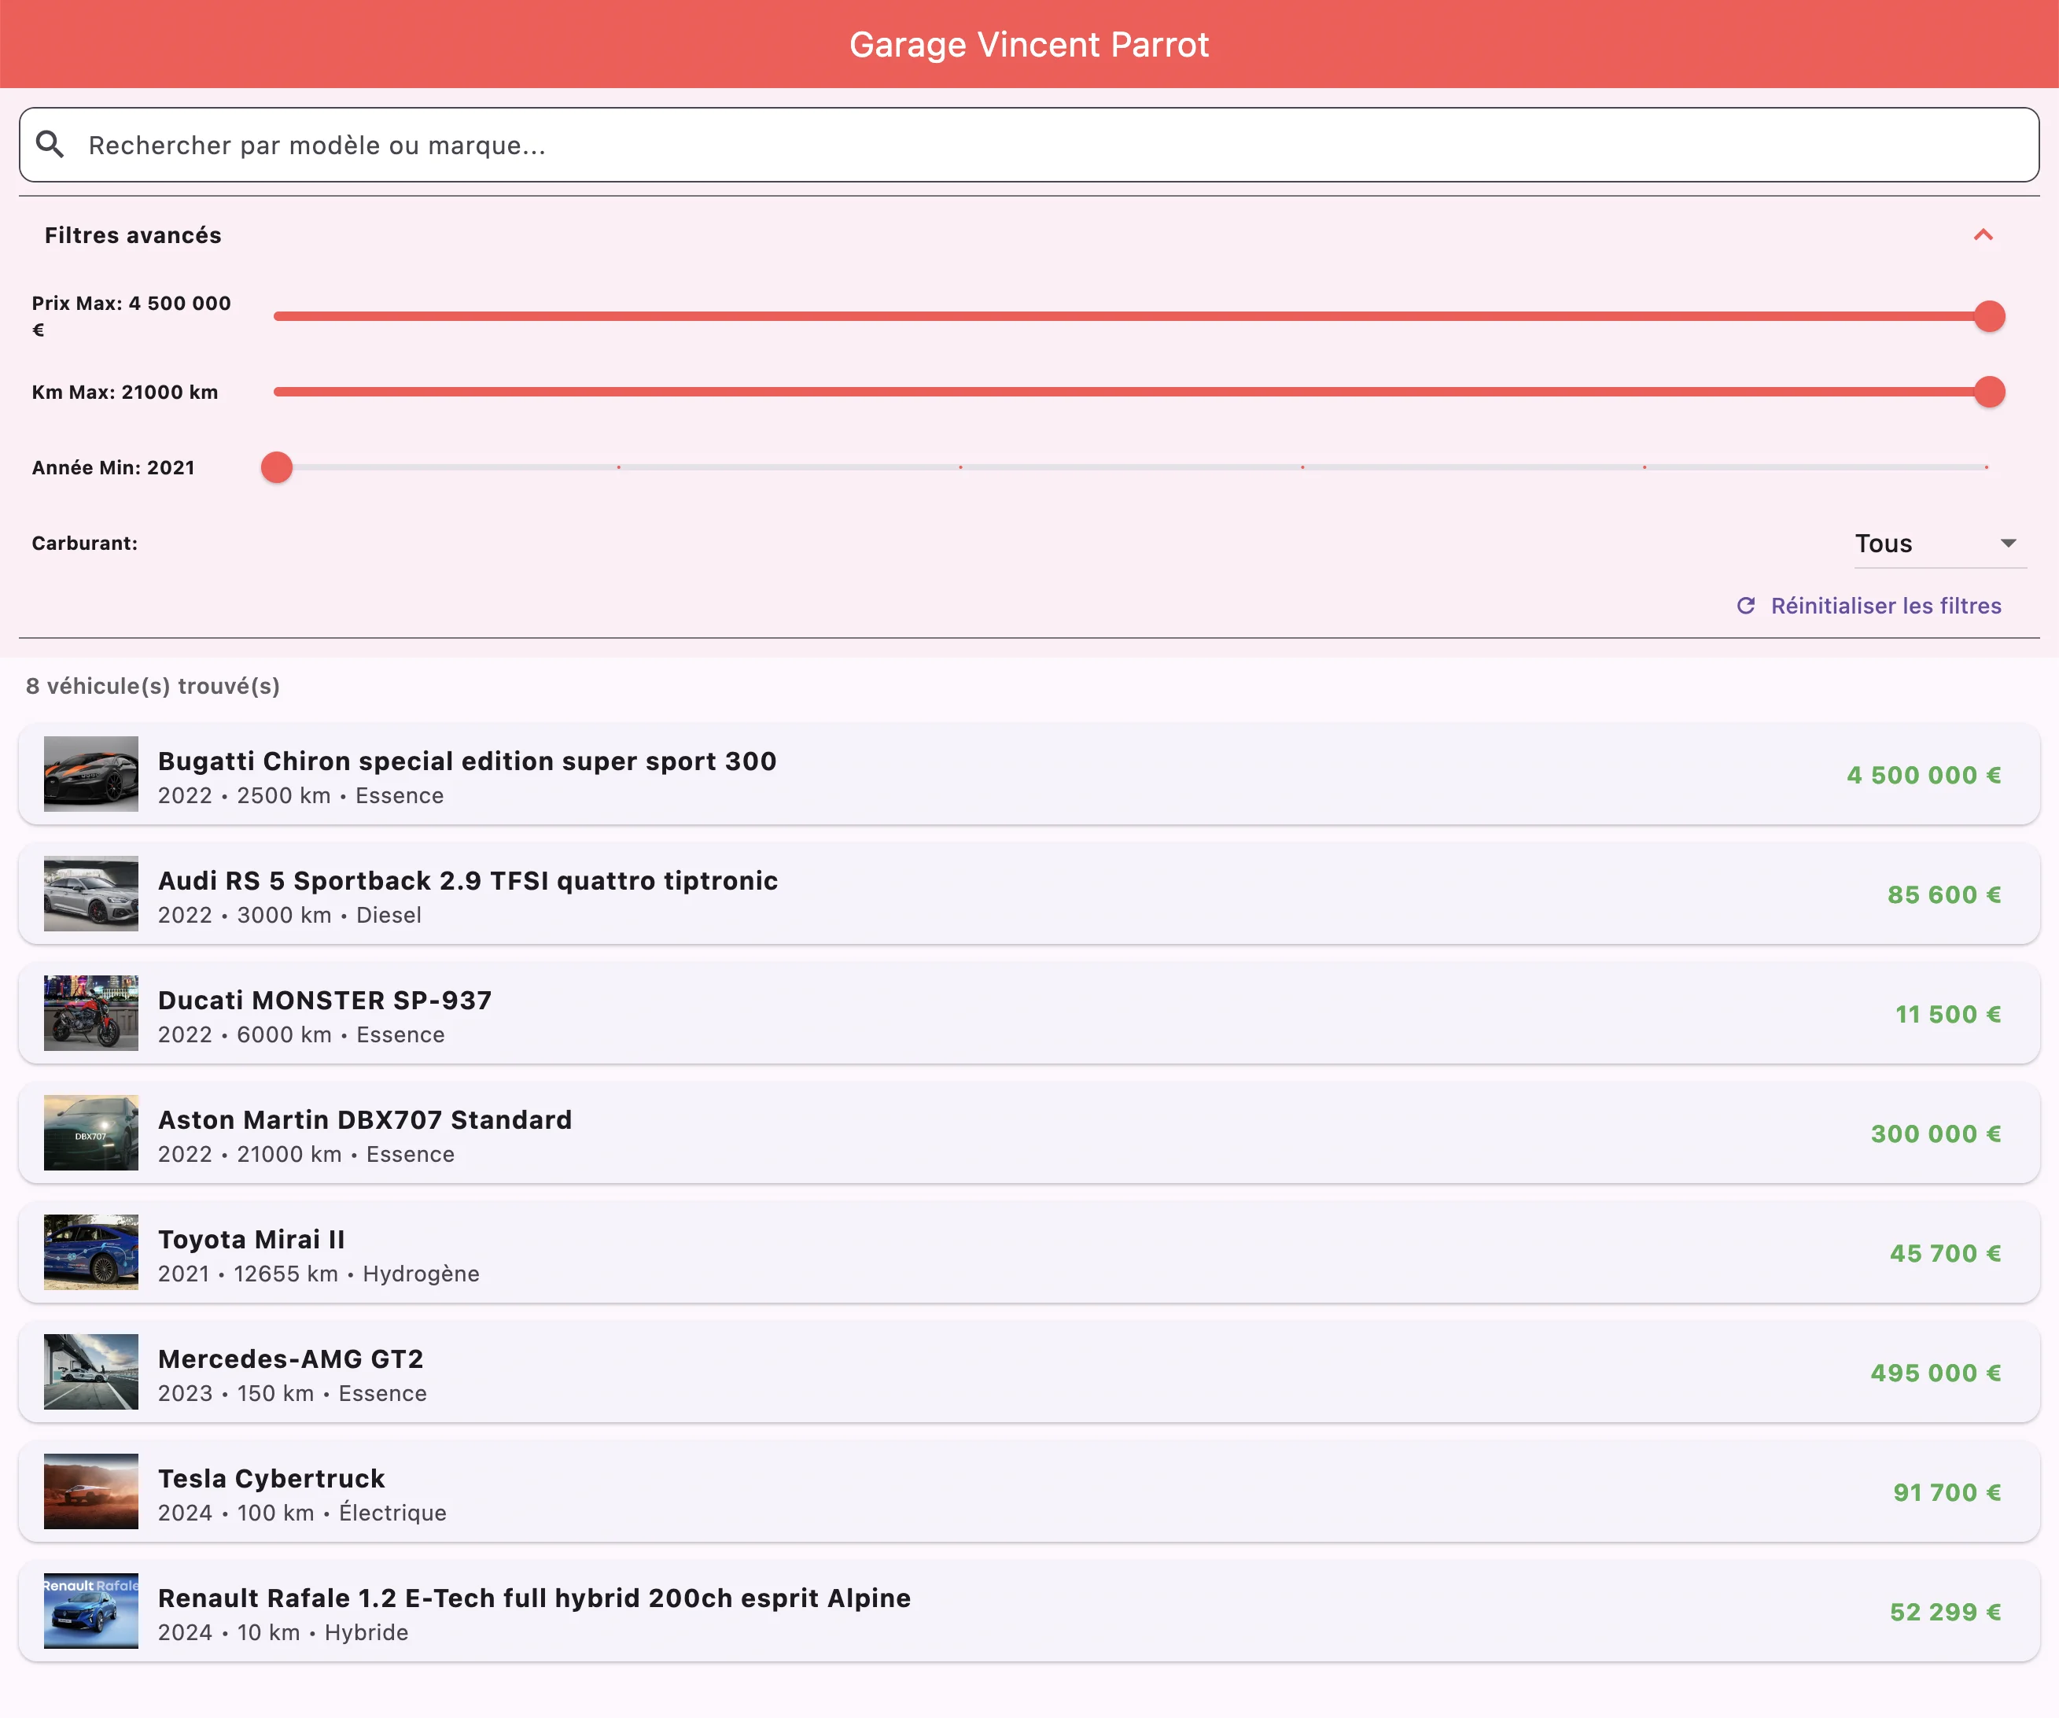Click the 2021 • 12655 km • Hydrogène details
The image size is (2059, 1718).
click(x=319, y=1274)
